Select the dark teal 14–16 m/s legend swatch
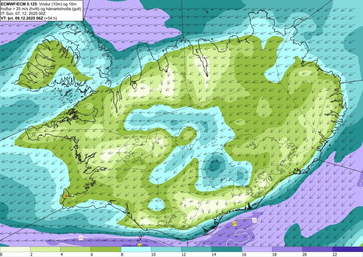The height and width of the screenshot is (257, 363). point(227,249)
